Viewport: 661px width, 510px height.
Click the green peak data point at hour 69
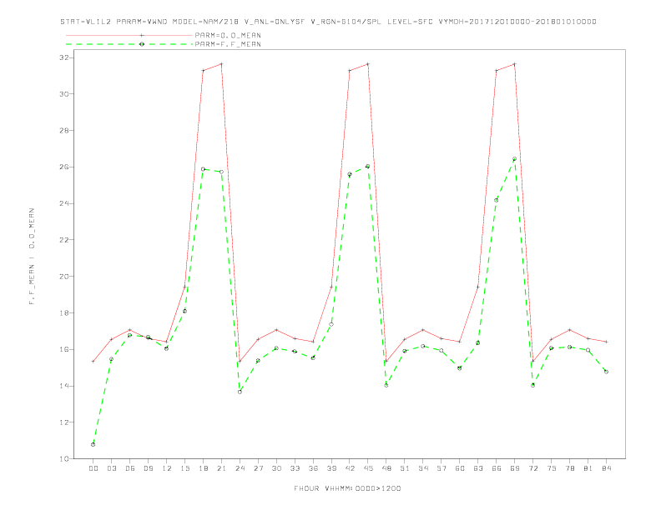tap(515, 159)
